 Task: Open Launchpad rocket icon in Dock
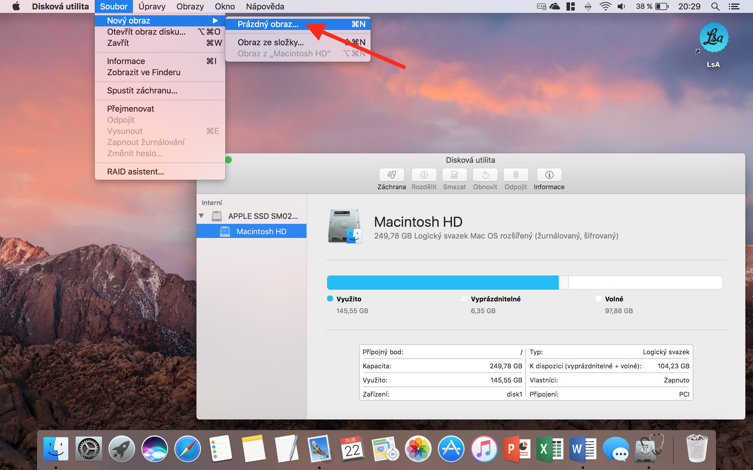121,449
